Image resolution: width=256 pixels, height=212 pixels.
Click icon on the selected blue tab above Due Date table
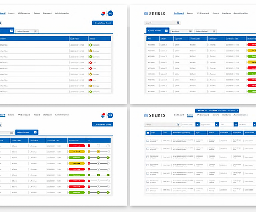pyautogui.click(x=12, y=31)
